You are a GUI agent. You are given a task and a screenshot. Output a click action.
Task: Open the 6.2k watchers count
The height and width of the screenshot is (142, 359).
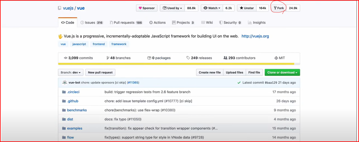228,8
